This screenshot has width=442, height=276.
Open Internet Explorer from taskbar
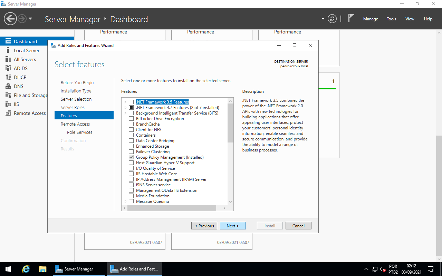click(x=26, y=269)
